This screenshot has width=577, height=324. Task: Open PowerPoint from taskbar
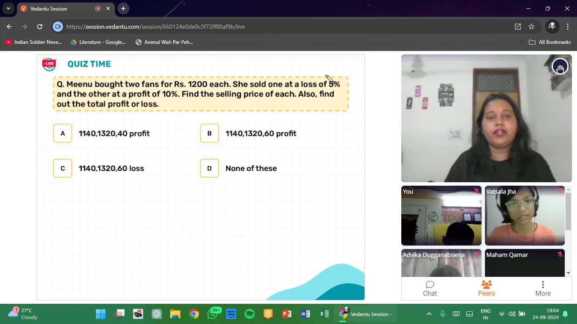point(287,314)
